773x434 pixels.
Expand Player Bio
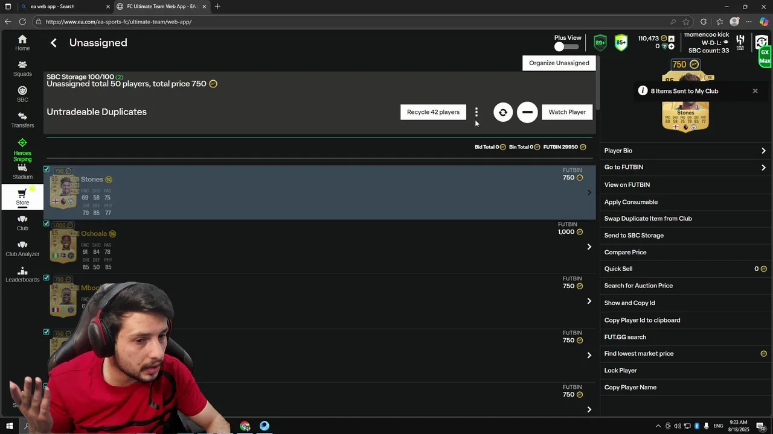point(685,151)
